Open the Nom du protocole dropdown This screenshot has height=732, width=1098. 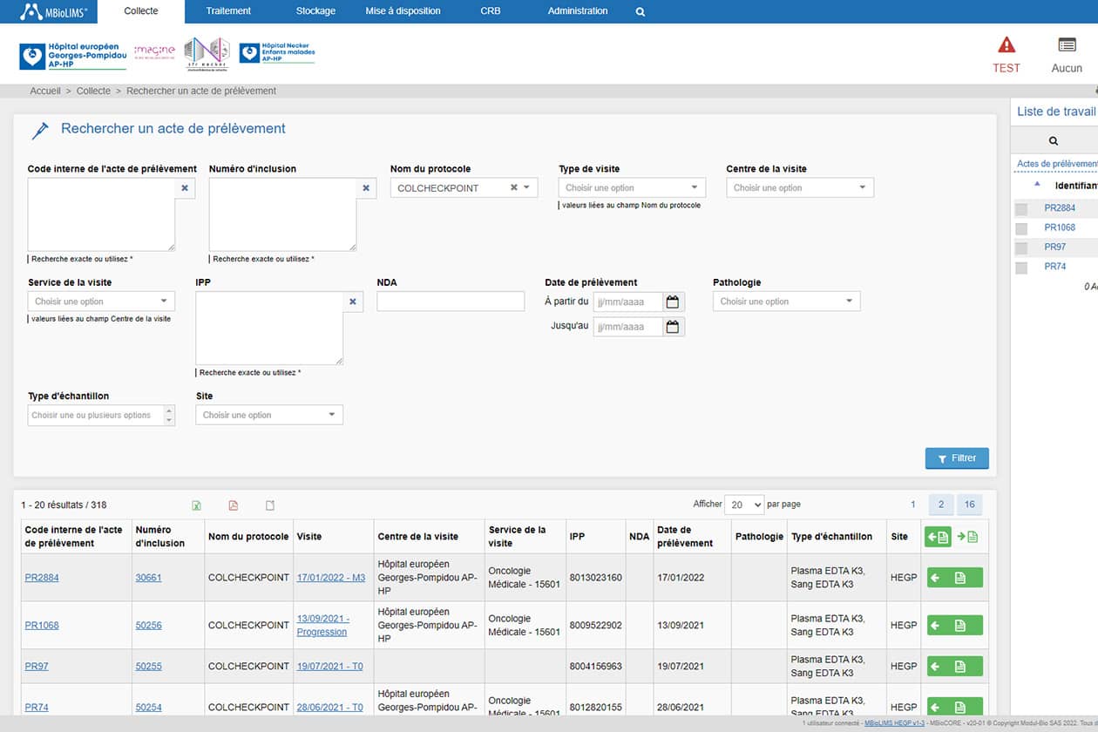click(x=526, y=187)
